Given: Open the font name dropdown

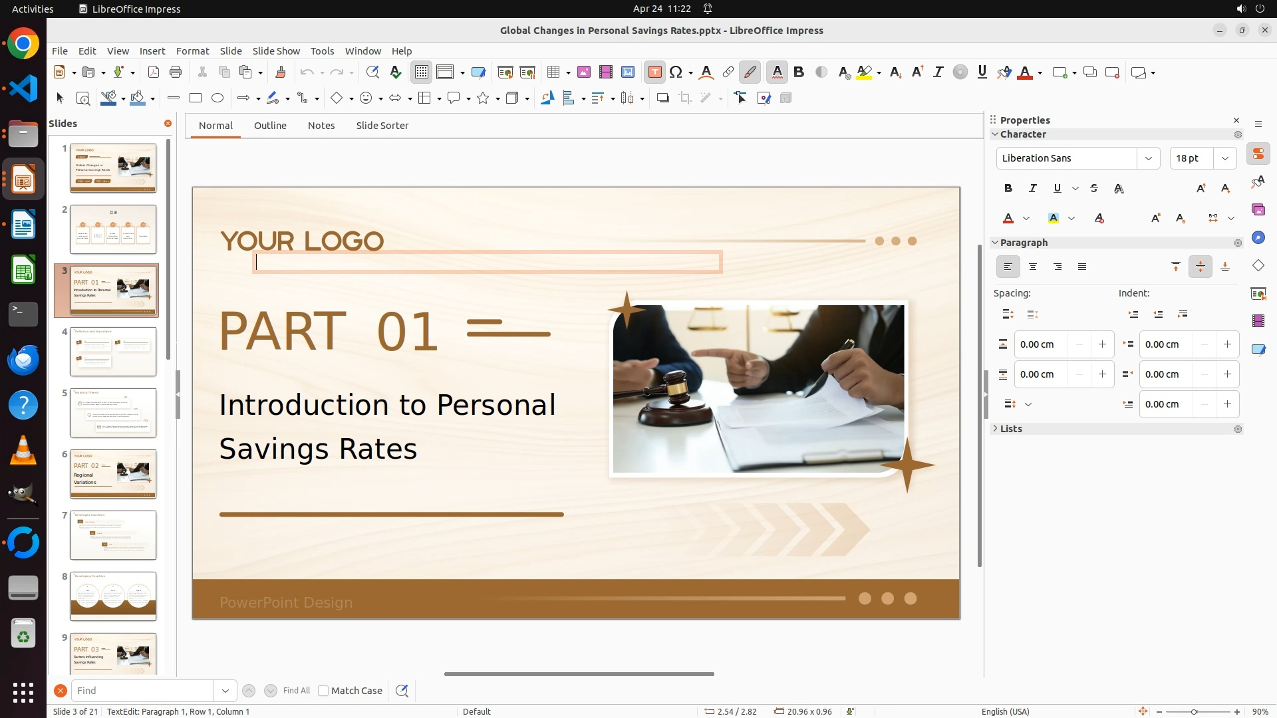Looking at the screenshot, I should [1148, 158].
